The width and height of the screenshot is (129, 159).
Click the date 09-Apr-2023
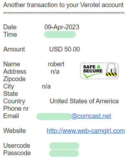point(62,27)
